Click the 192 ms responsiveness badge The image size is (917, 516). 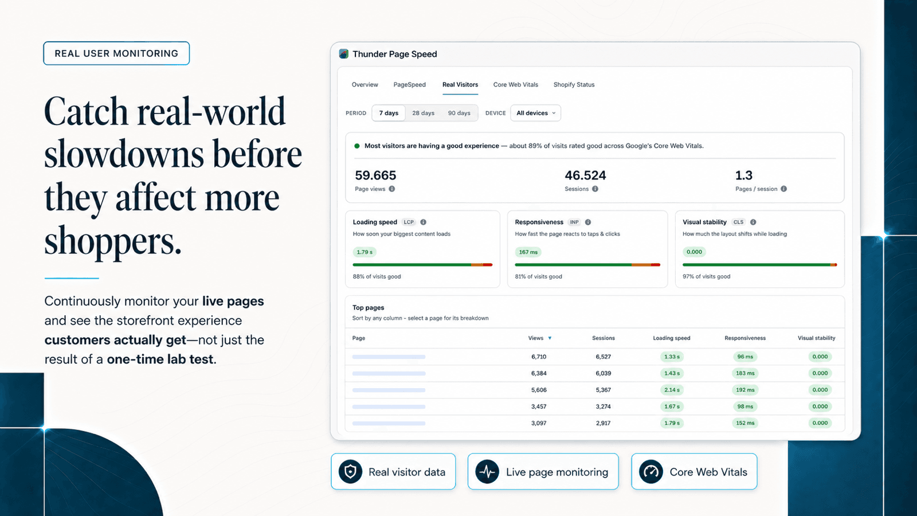point(745,390)
